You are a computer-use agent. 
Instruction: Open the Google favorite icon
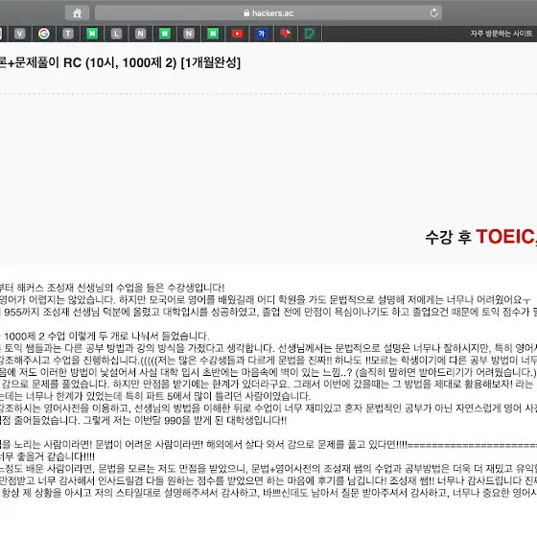(x=44, y=34)
